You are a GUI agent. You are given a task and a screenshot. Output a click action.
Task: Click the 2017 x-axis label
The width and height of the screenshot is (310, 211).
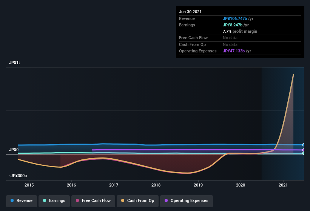114,185
